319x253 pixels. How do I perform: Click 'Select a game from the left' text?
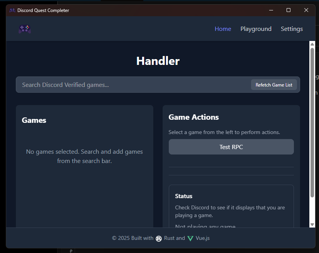pos(224,132)
